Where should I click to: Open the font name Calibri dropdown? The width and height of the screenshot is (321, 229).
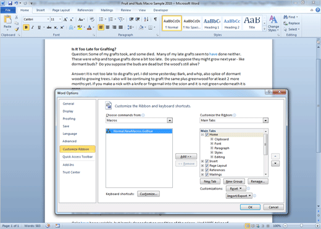point(48,19)
